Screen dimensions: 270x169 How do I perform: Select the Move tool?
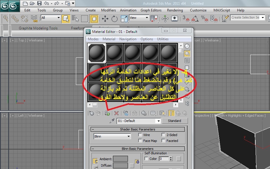[105, 19]
